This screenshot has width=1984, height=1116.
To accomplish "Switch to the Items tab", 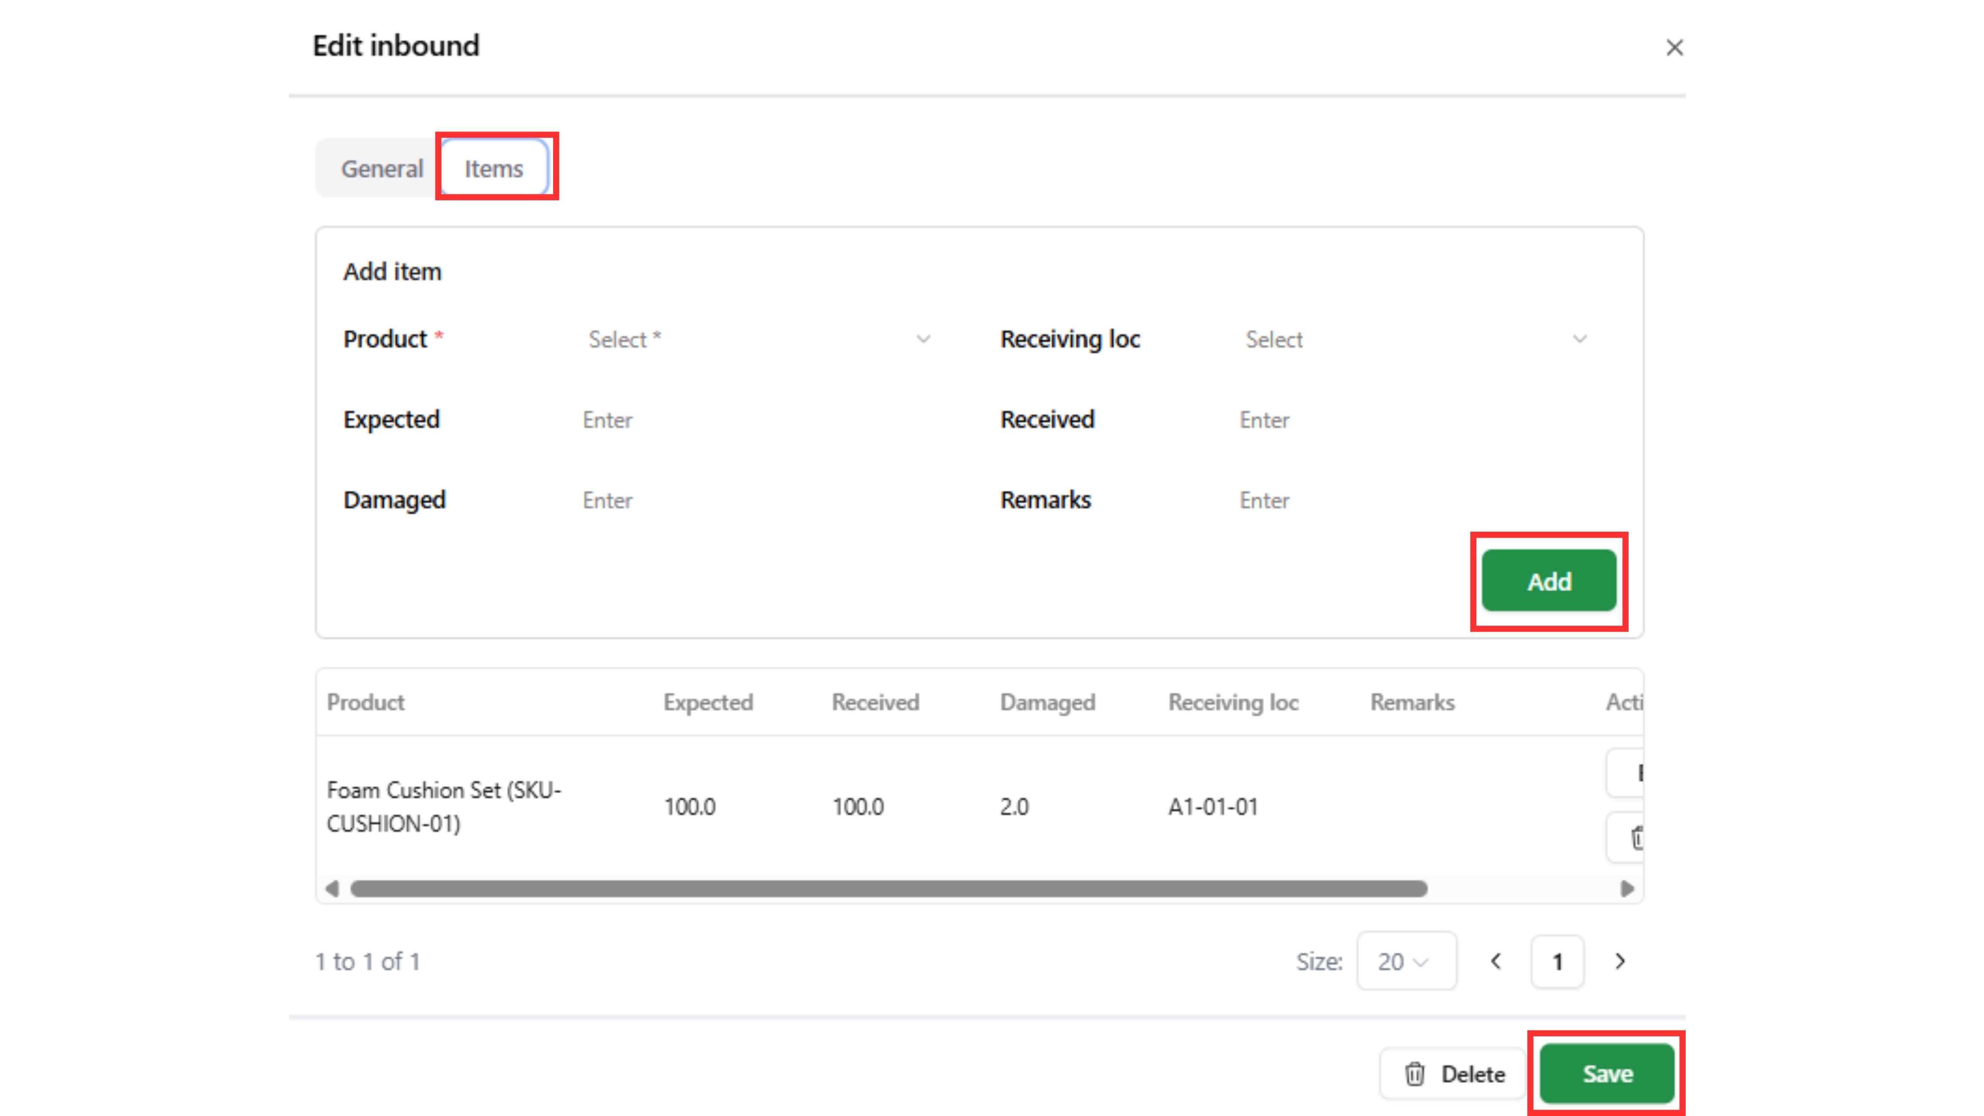I will coord(494,169).
